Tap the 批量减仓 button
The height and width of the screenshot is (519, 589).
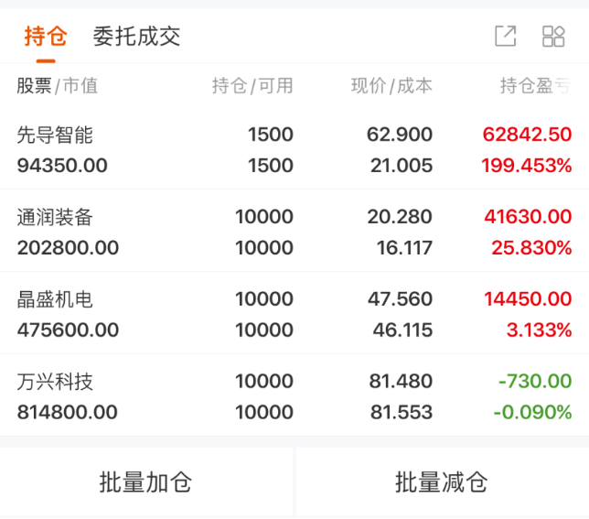click(442, 482)
